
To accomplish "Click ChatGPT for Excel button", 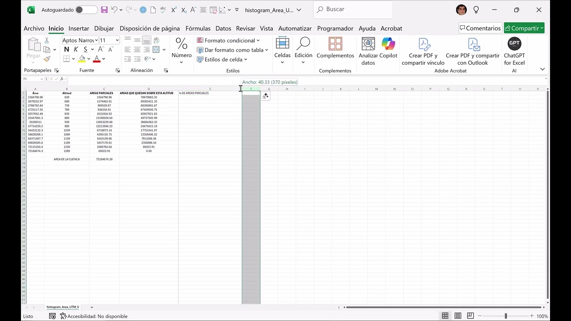I will coord(514,51).
